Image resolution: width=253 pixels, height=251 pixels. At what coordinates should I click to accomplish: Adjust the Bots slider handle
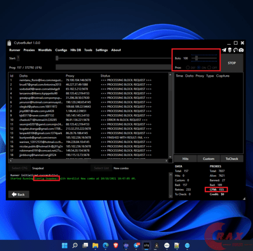pos(196,58)
